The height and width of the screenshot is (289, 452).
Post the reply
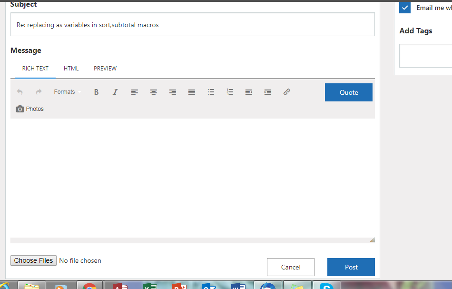pos(351,267)
